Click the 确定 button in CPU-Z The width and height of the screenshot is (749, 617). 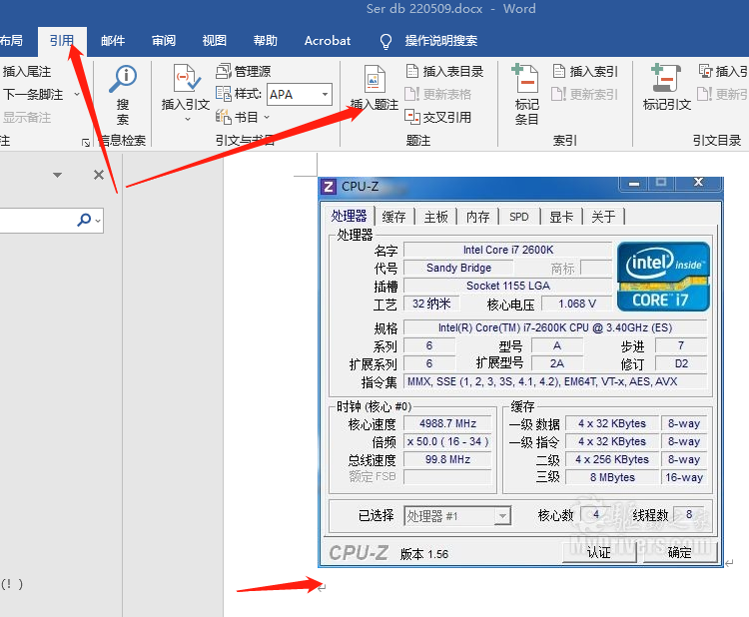point(679,552)
